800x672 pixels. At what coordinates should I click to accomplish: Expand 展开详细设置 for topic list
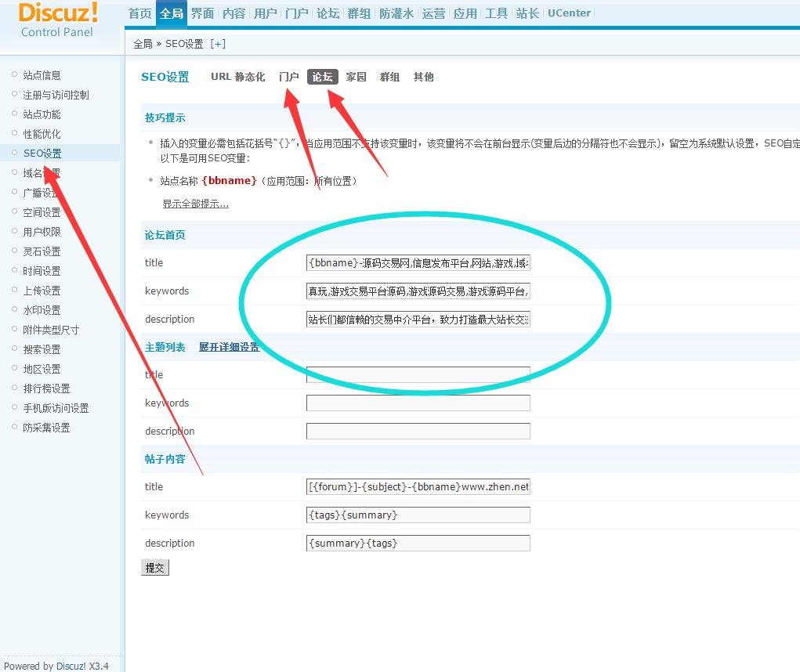tap(229, 347)
